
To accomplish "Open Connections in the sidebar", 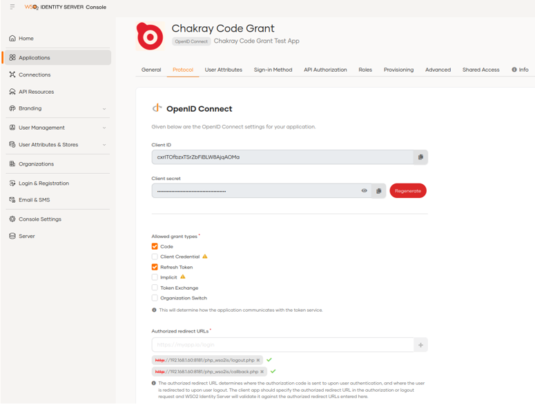I will pyautogui.click(x=58, y=75).
